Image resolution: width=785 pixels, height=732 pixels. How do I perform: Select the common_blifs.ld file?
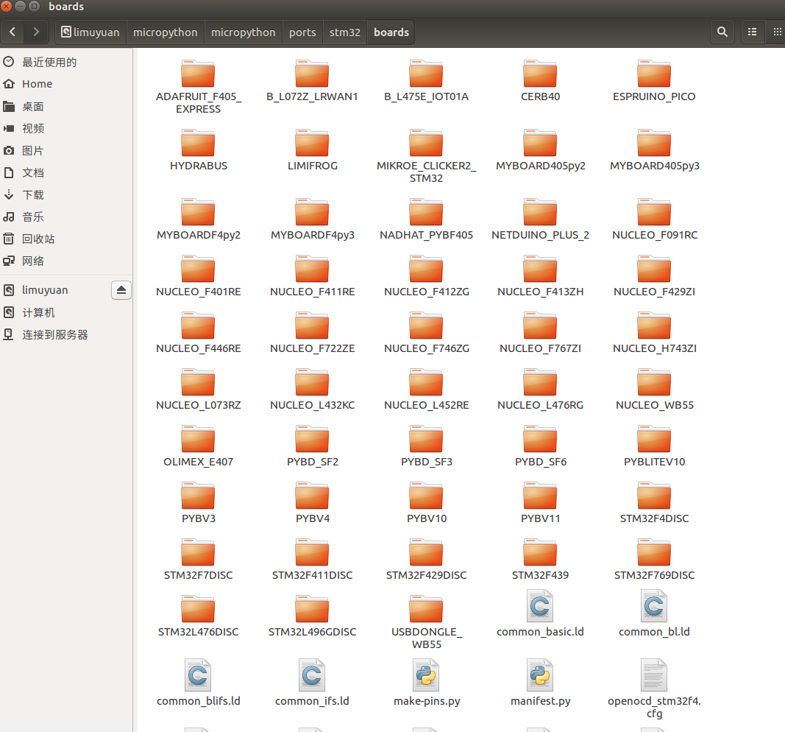pyautogui.click(x=198, y=683)
